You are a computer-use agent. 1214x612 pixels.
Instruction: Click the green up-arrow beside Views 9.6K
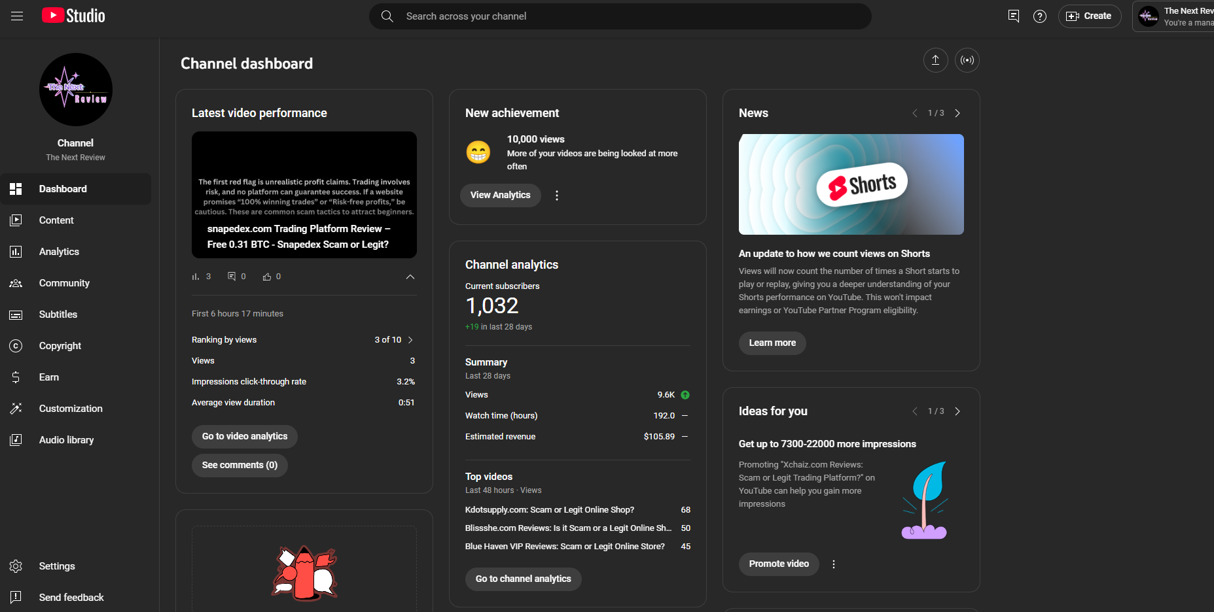tap(685, 395)
